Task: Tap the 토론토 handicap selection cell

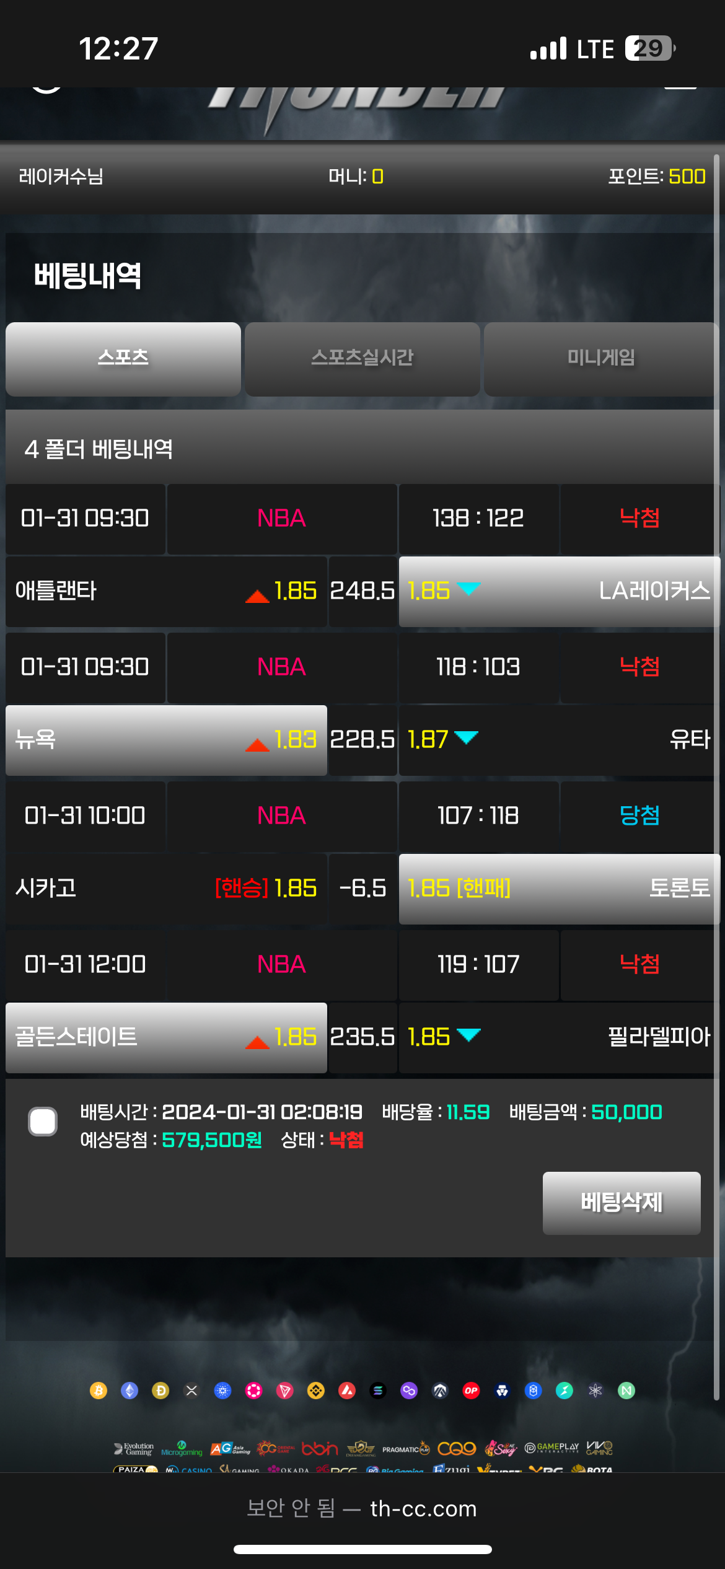Action: coord(558,889)
